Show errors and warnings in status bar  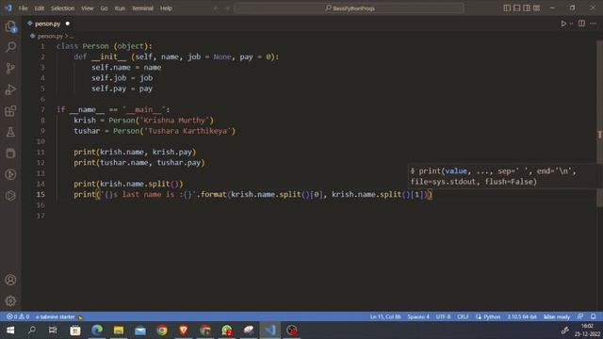[x=18, y=316]
